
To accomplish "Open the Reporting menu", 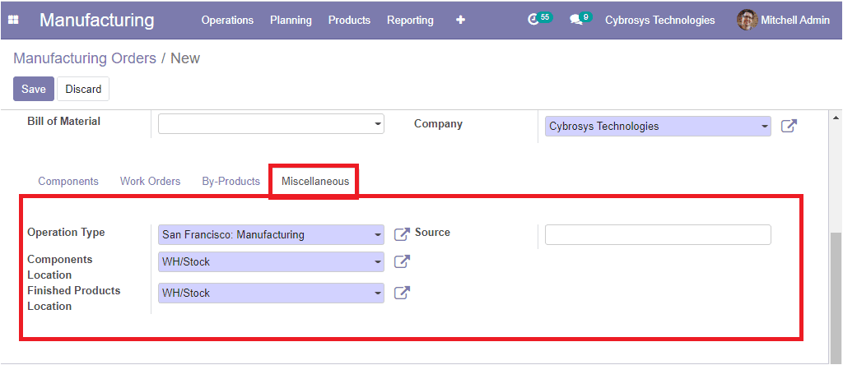I will [x=410, y=20].
